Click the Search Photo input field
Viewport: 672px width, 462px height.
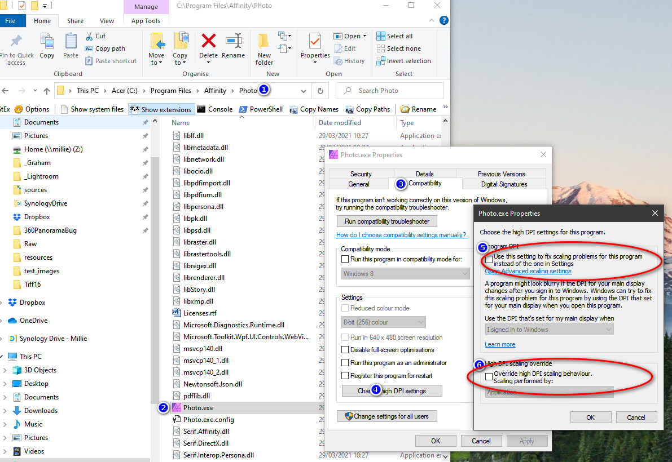pos(389,91)
